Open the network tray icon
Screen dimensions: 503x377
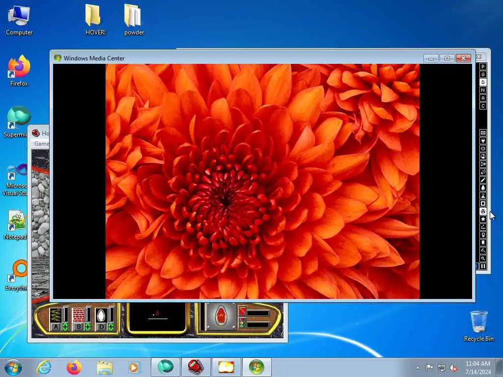tap(442, 368)
